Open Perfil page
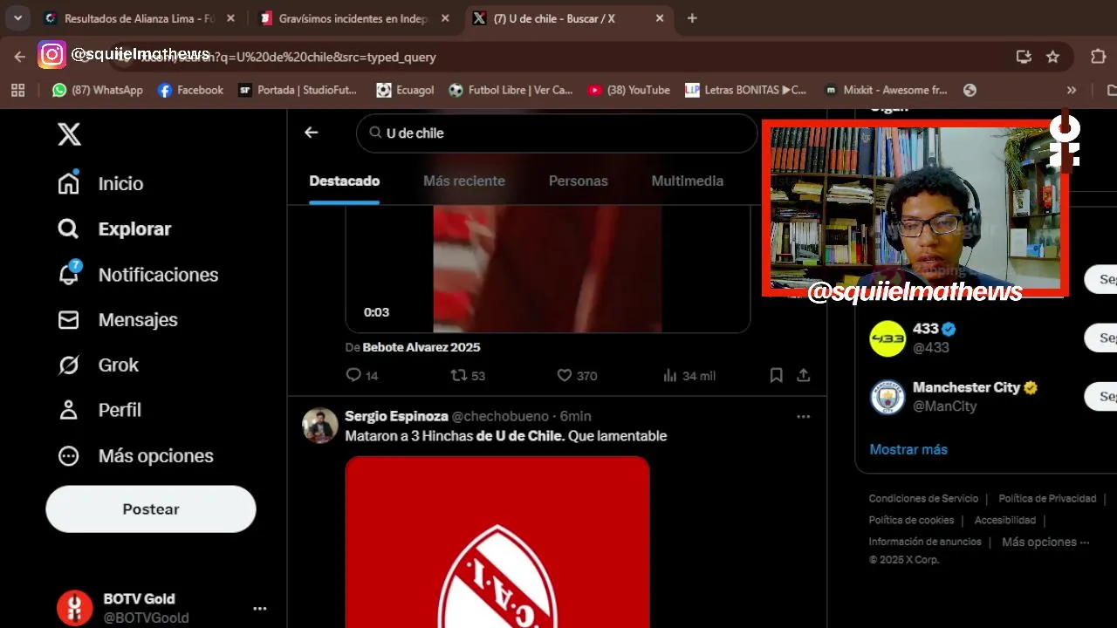Image resolution: width=1117 pixels, height=628 pixels. (99, 410)
